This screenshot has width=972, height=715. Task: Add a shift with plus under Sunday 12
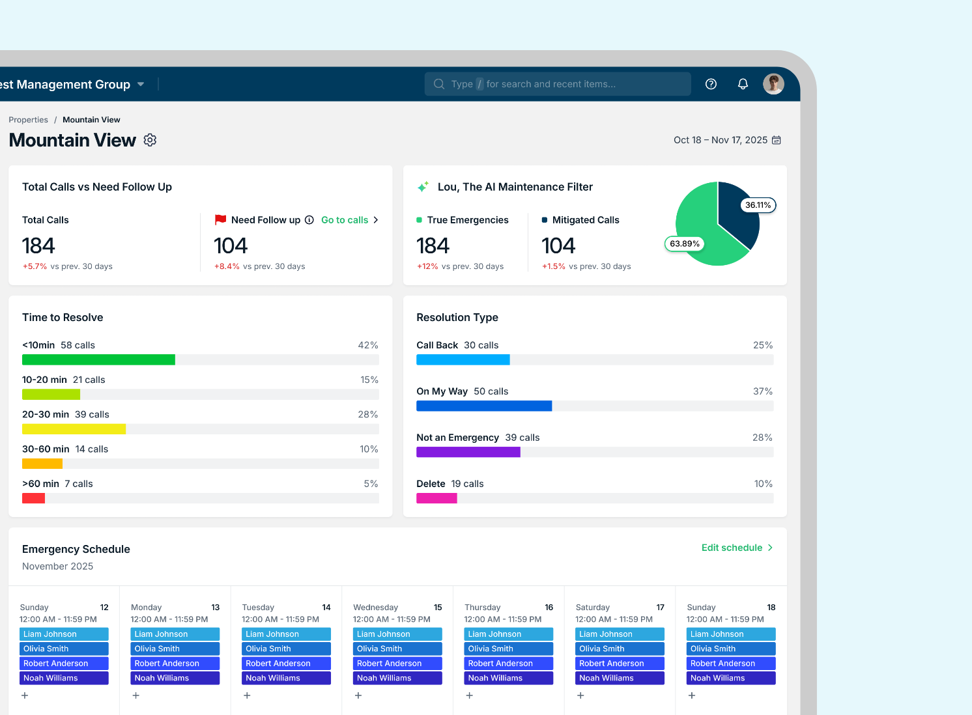click(25, 695)
